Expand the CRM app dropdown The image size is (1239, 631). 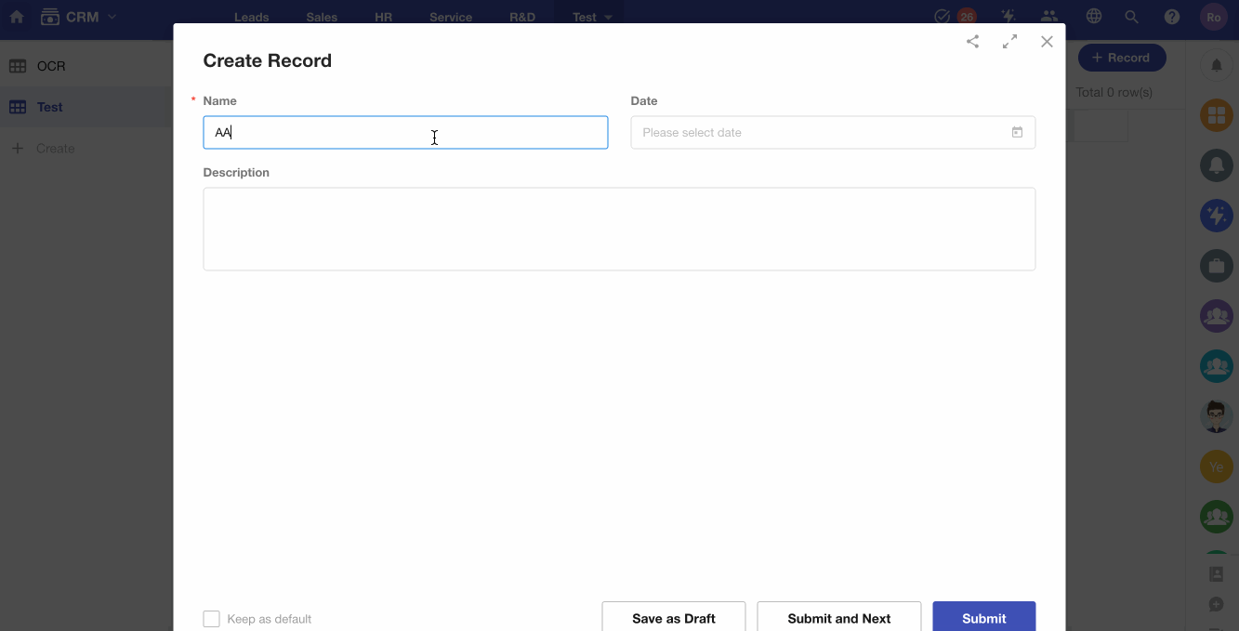coord(112,17)
